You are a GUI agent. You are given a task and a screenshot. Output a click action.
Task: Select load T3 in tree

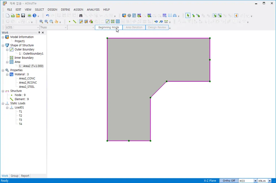[x=20, y=120]
